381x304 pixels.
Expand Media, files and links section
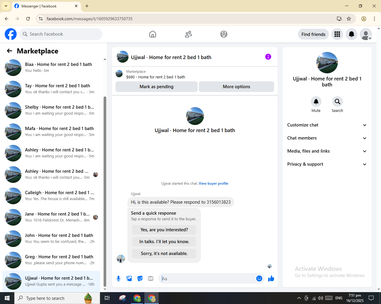pyautogui.click(x=327, y=151)
